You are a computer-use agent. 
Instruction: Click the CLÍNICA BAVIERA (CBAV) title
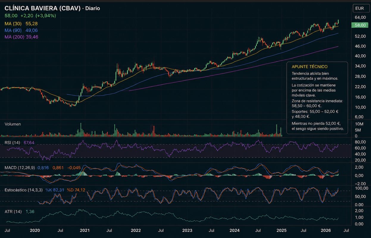pyautogui.click(x=43, y=8)
